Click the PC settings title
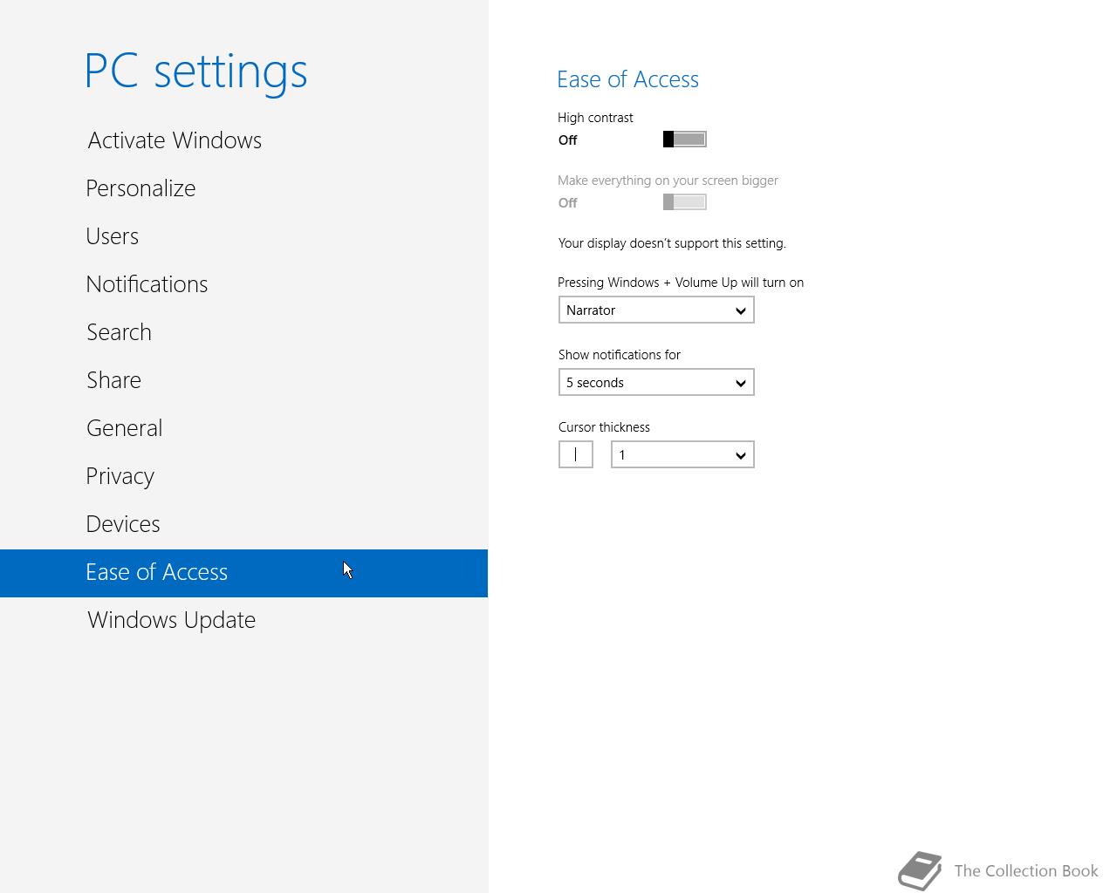The image size is (1117, 893). (196, 71)
